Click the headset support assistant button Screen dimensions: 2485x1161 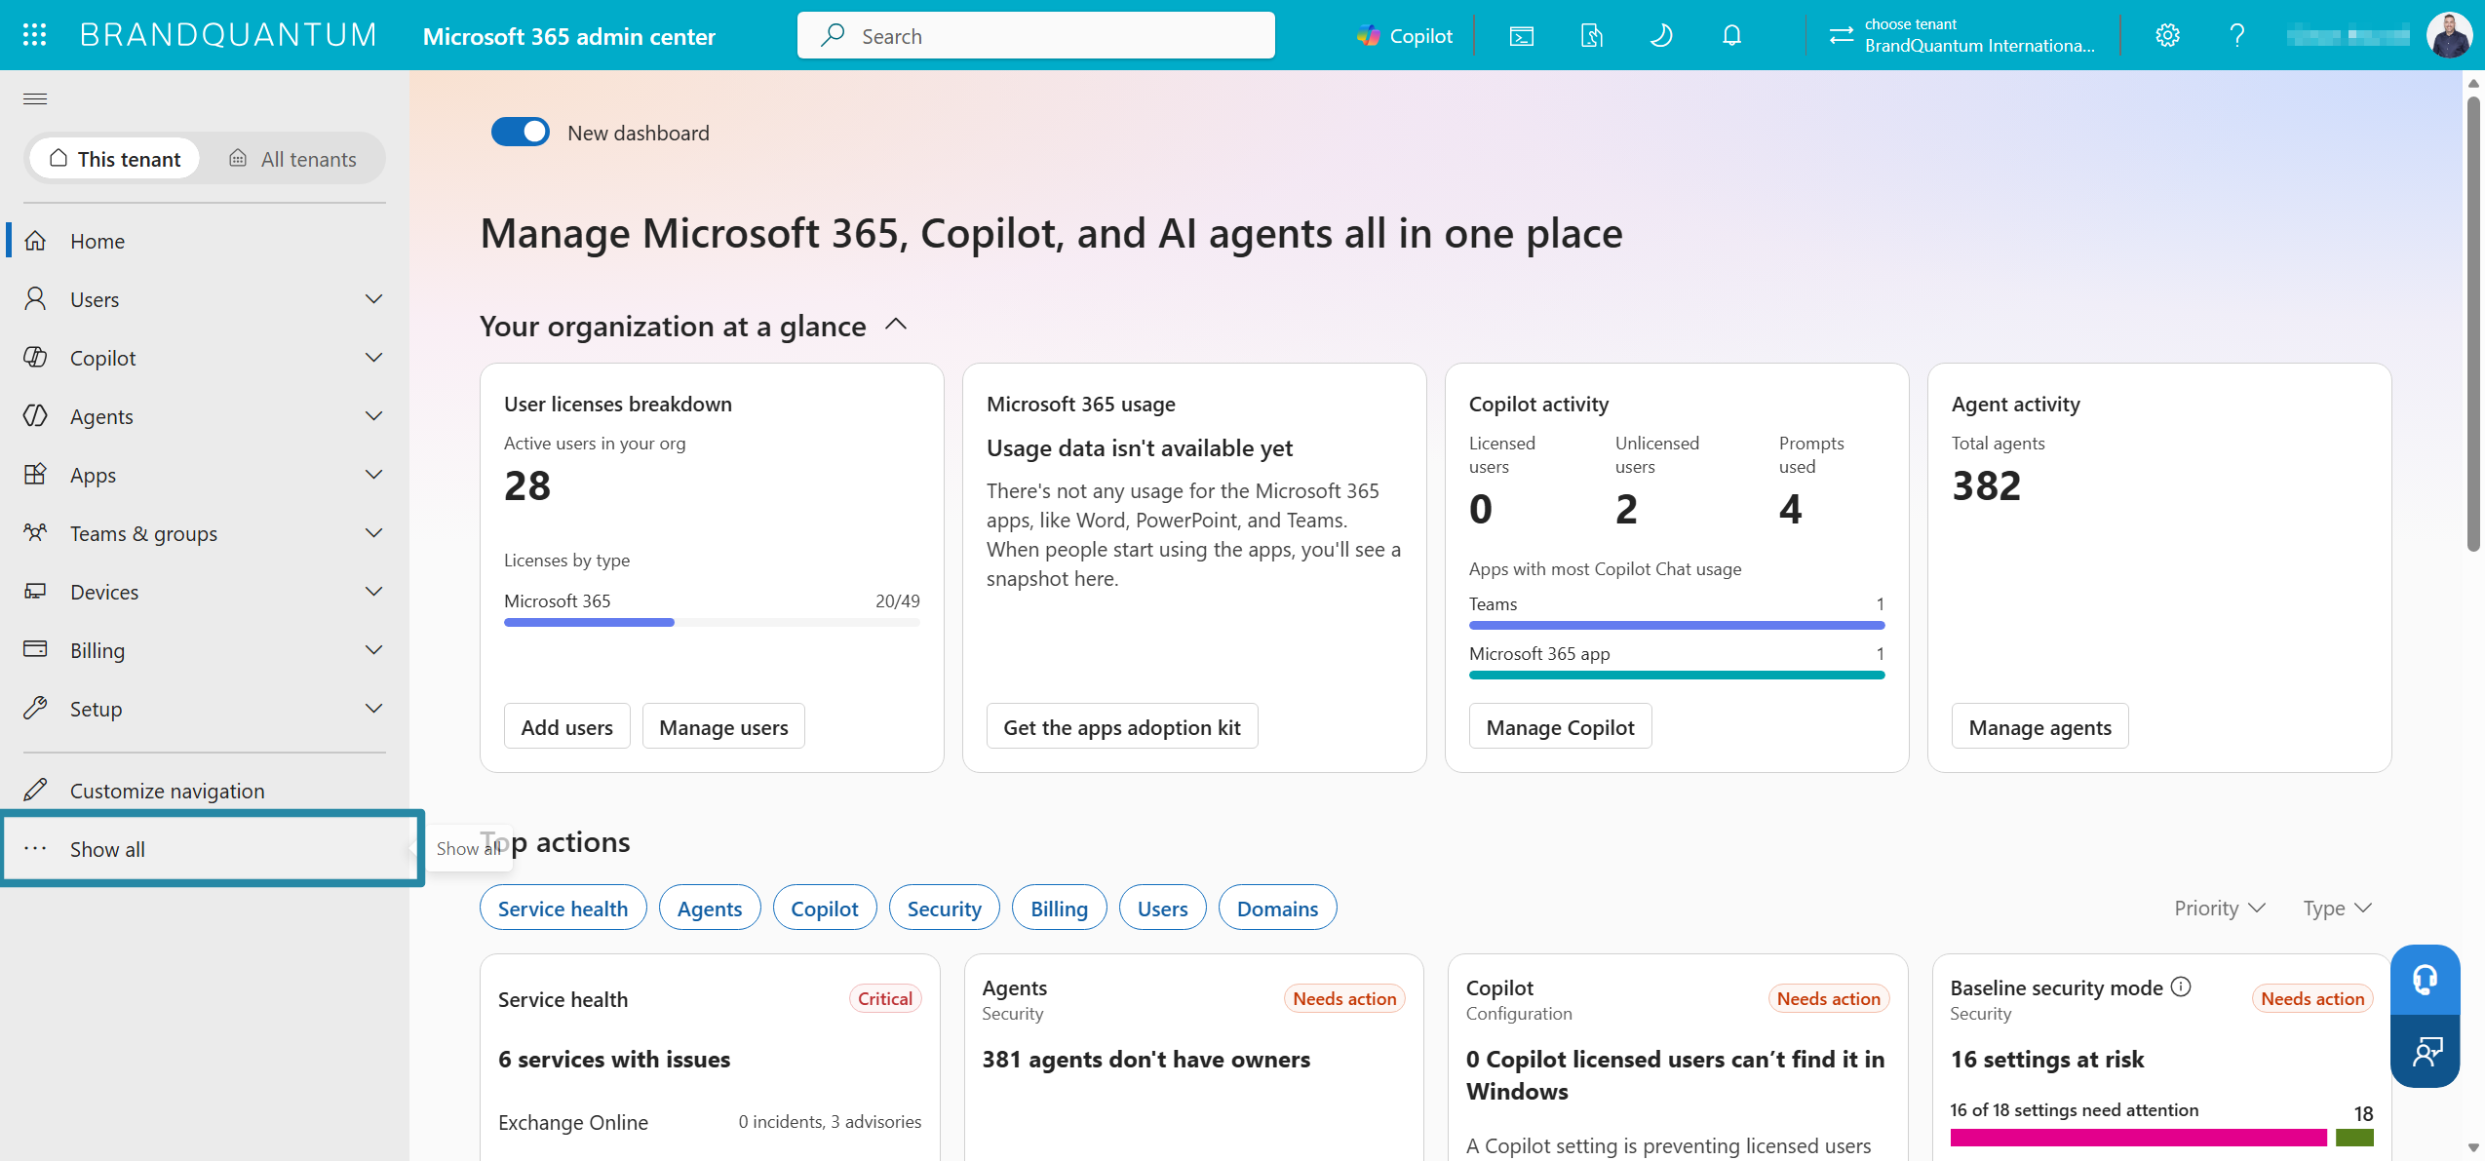pyautogui.click(x=2425, y=979)
